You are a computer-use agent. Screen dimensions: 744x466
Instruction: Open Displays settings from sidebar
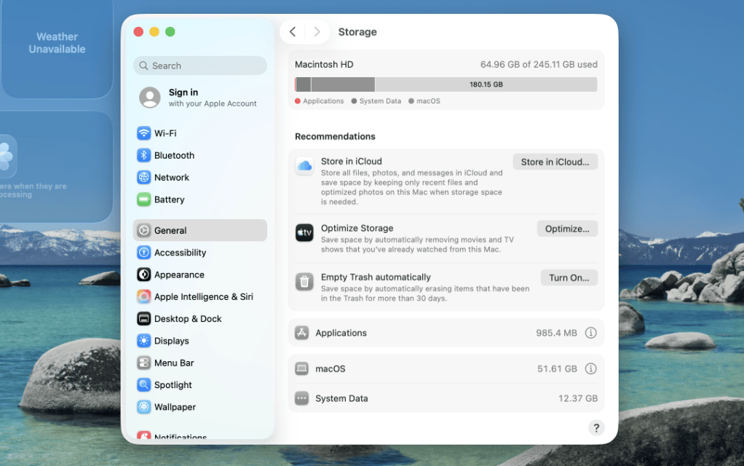(199, 341)
